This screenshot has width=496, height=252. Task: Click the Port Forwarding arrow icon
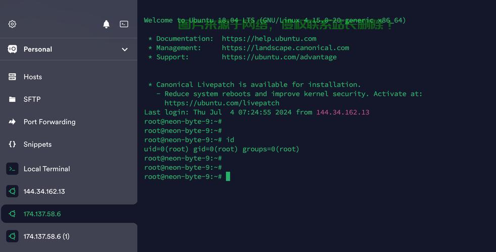click(12, 121)
